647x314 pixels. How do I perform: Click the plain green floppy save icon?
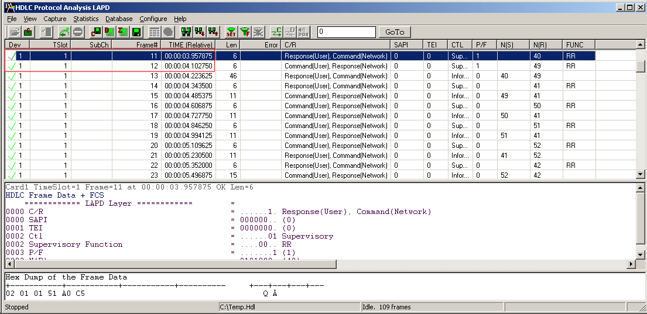(136, 32)
